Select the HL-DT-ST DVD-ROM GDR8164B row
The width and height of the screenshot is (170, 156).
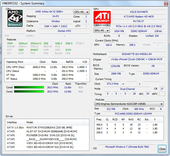click(x=47, y=131)
